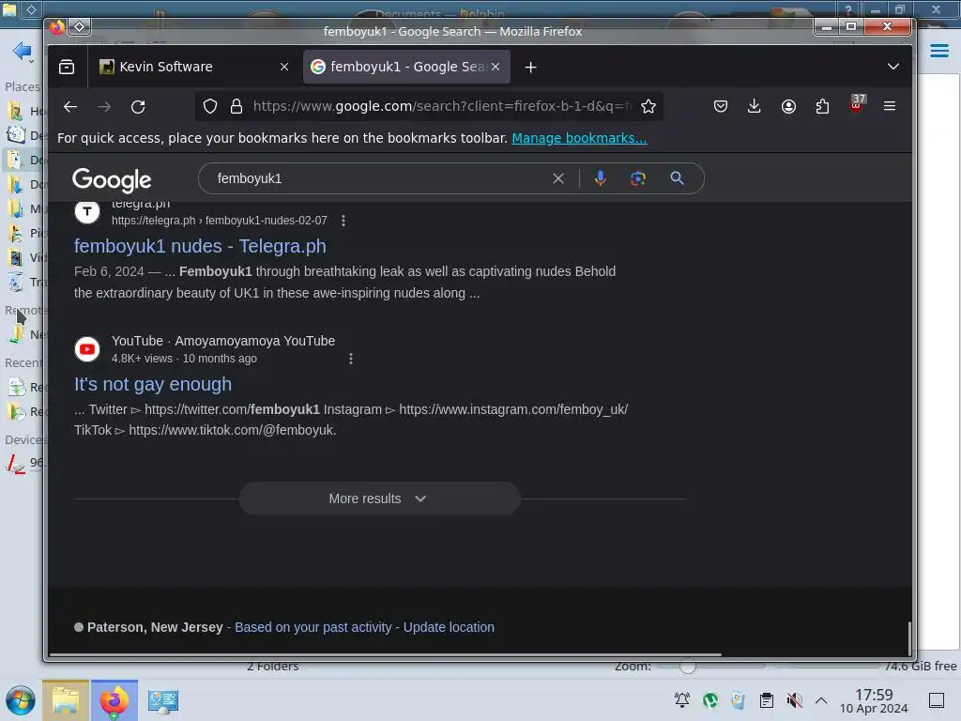961x721 pixels.
Task: Open the Dolphin hamburger menu behind Firefox
Action: (x=939, y=51)
